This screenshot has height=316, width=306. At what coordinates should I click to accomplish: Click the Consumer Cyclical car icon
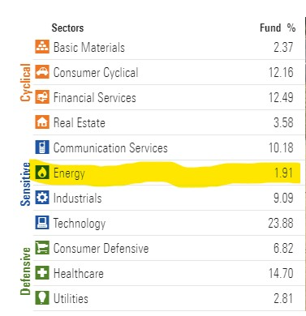(x=42, y=71)
